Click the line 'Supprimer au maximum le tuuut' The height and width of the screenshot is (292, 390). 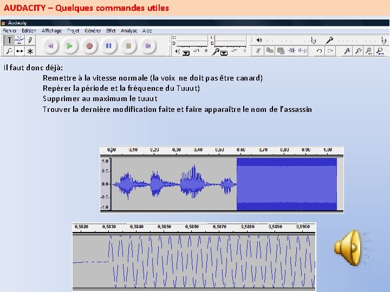(100, 98)
